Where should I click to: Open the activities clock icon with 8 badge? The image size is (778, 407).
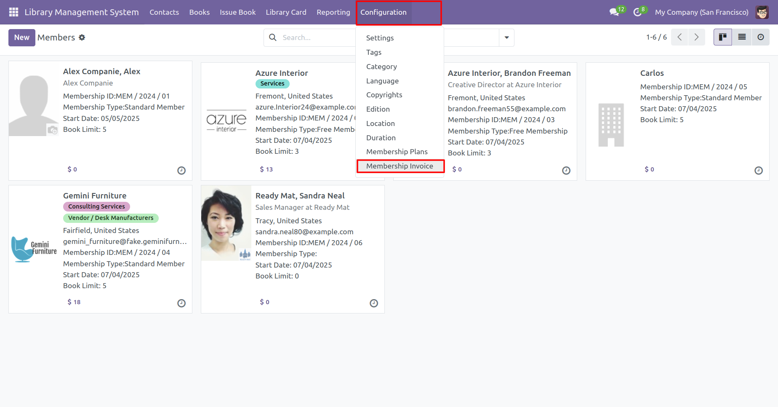click(x=637, y=12)
